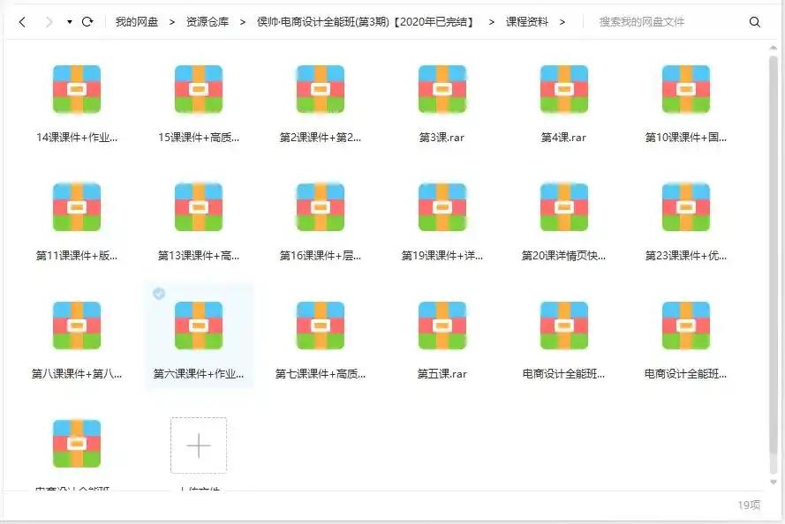
Task: Select the 第3课.rar archive icon
Action: (x=442, y=89)
